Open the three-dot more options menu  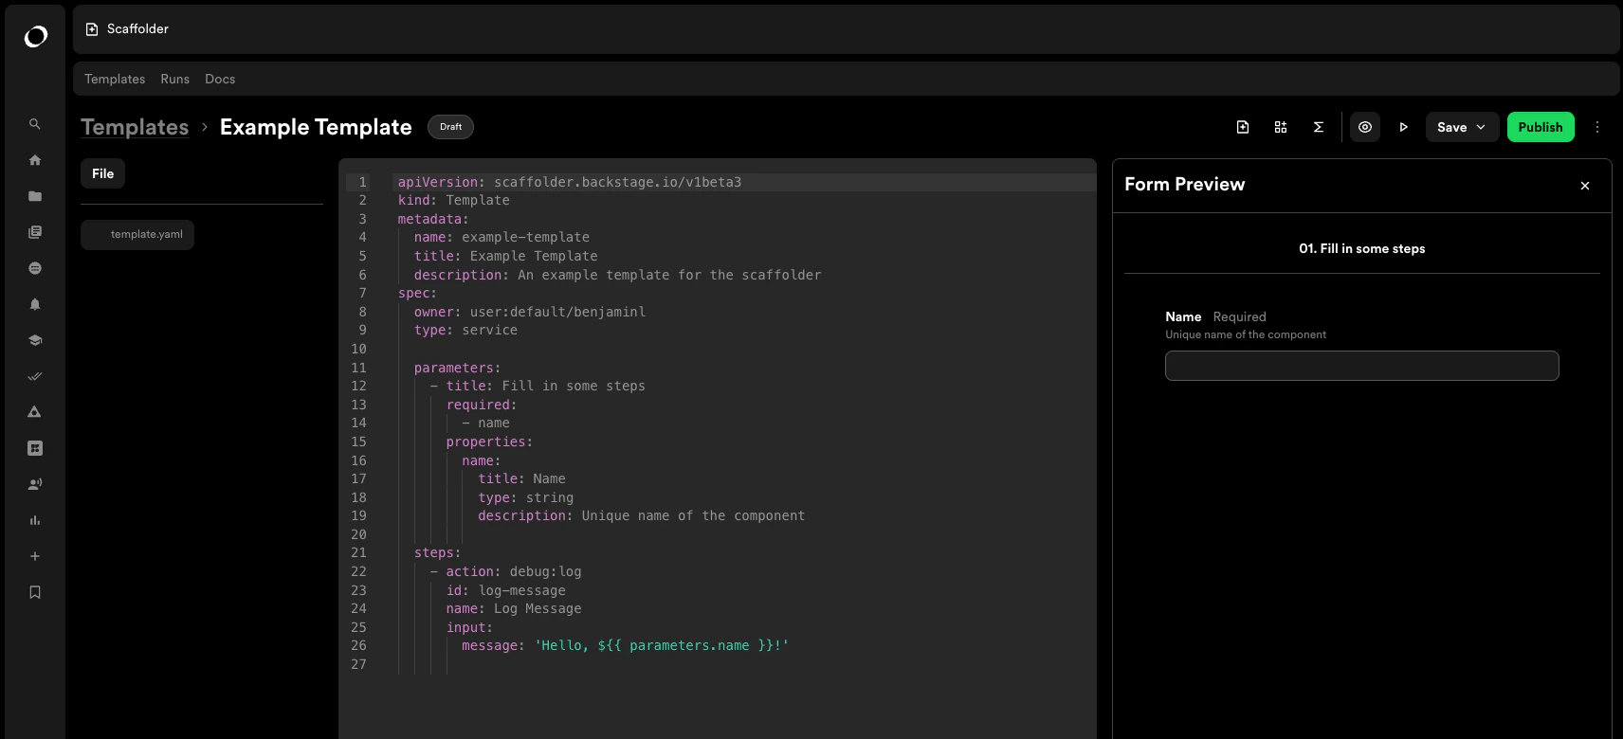pos(1597,127)
